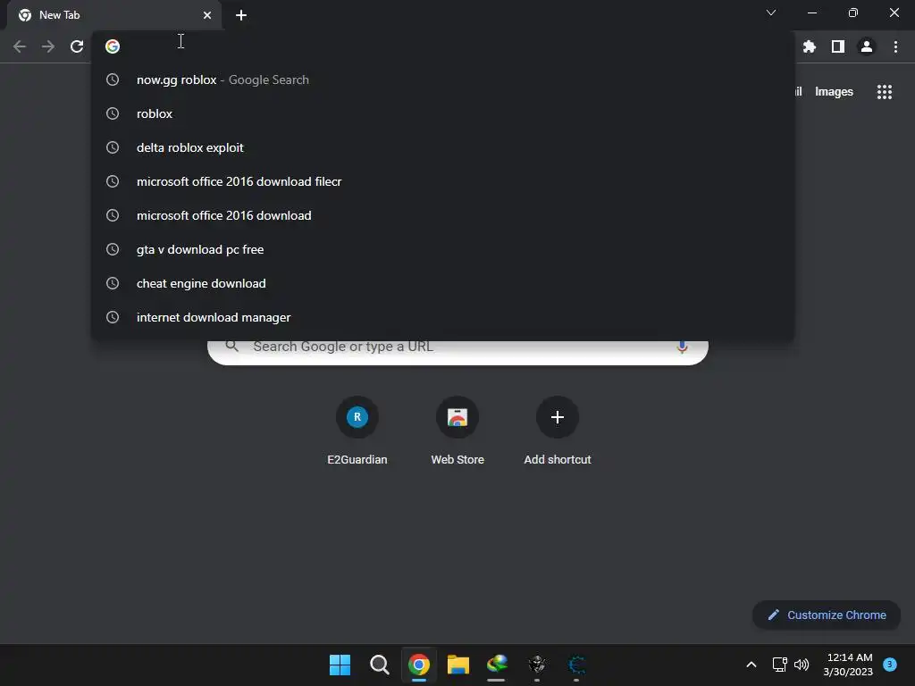Select the 'internet download manager' suggestion
915x686 pixels.
pyautogui.click(x=442, y=317)
